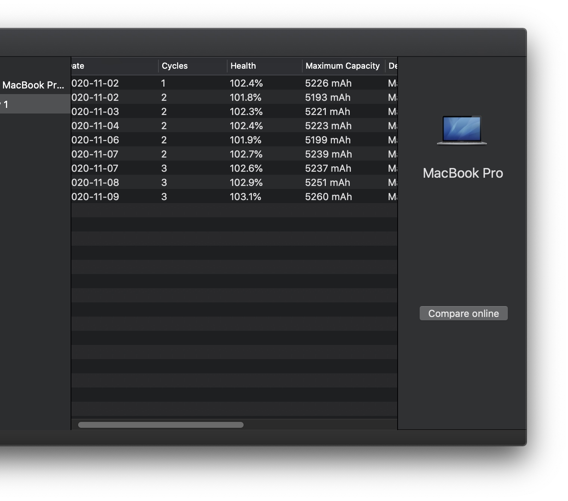This screenshot has height=501, width=568.
Task: Select the date cell ending 11-09
Action: coord(95,197)
